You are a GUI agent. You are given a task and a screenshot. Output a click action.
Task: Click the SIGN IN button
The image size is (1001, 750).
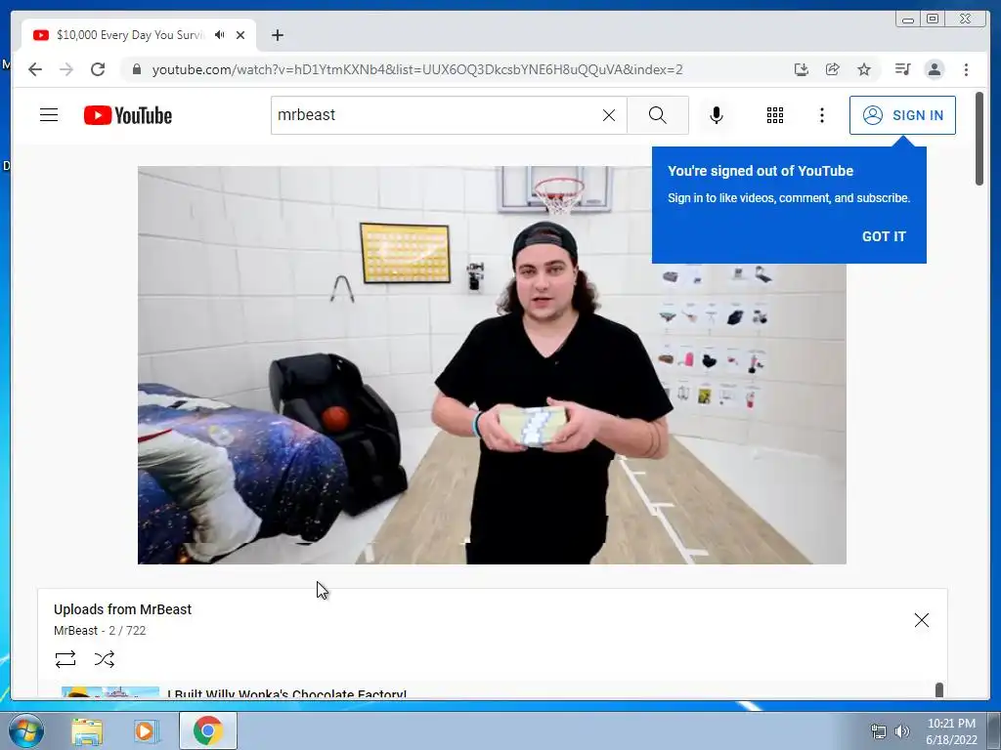click(x=902, y=115)
